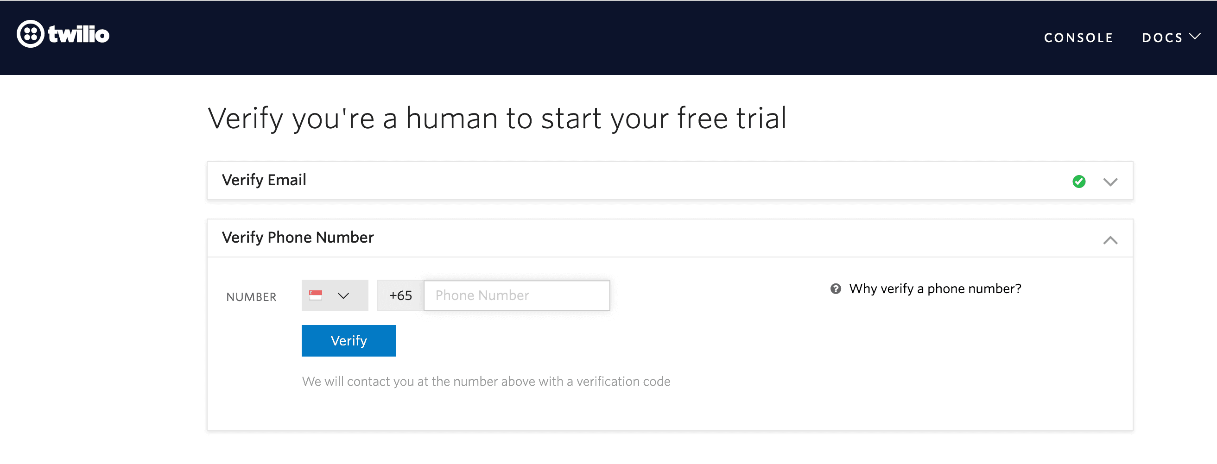The width and height of the screenshot is (1217, 464).
Task: Click the green email verified checkmark
Action: point(1078,181)
